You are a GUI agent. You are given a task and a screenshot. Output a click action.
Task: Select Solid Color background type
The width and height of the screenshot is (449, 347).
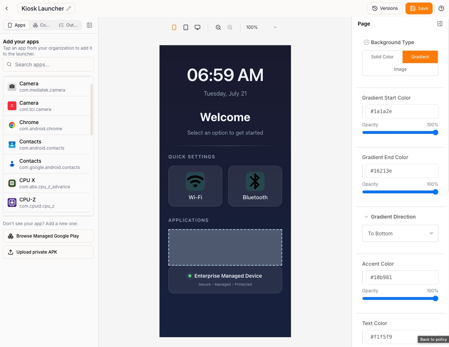[382, 57]
